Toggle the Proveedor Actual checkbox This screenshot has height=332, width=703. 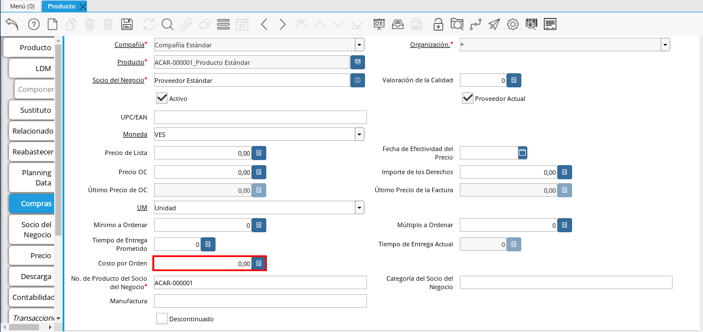pos(467,99)
